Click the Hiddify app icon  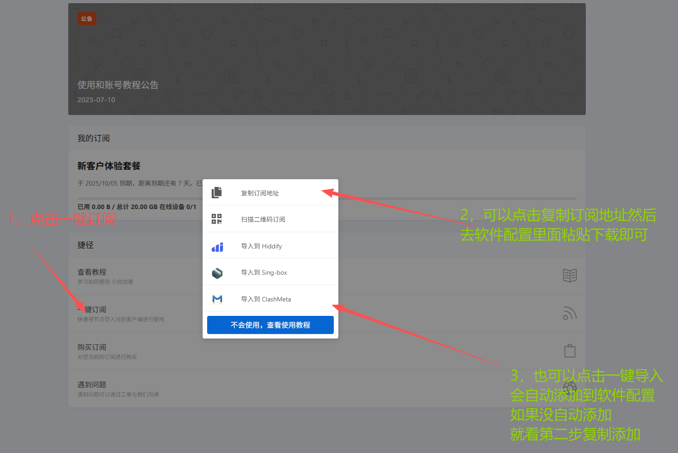(x=217, y=247)
